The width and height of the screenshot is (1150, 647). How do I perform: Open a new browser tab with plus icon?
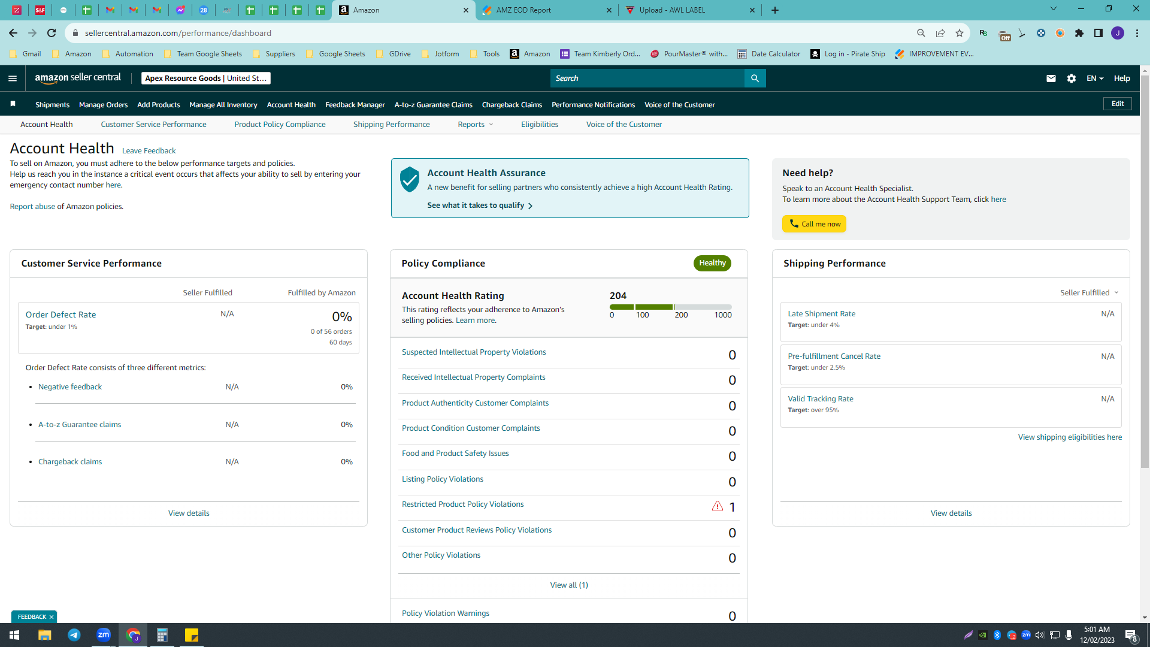pos(775,10)
